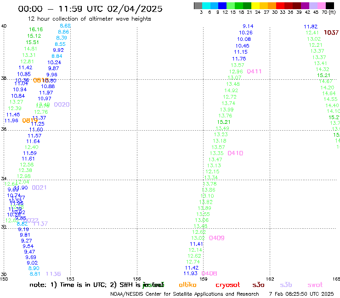Click the light blue value 8.86
Screen dimensions: 340x298
pos(63,32)
